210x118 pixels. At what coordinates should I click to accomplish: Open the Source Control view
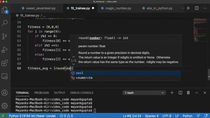coord(5,36)
